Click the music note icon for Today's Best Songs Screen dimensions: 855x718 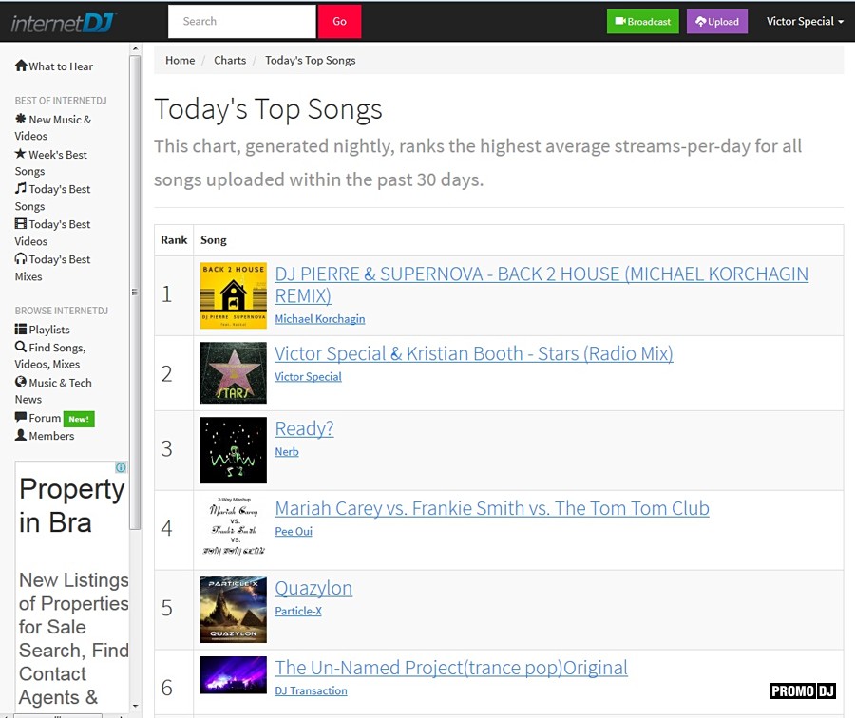point(21,189)
